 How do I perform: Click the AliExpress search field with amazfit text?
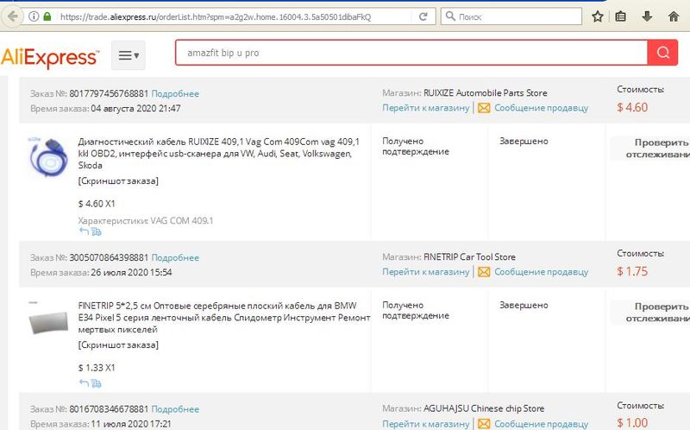pyautogui.click(x=411, y=53)
